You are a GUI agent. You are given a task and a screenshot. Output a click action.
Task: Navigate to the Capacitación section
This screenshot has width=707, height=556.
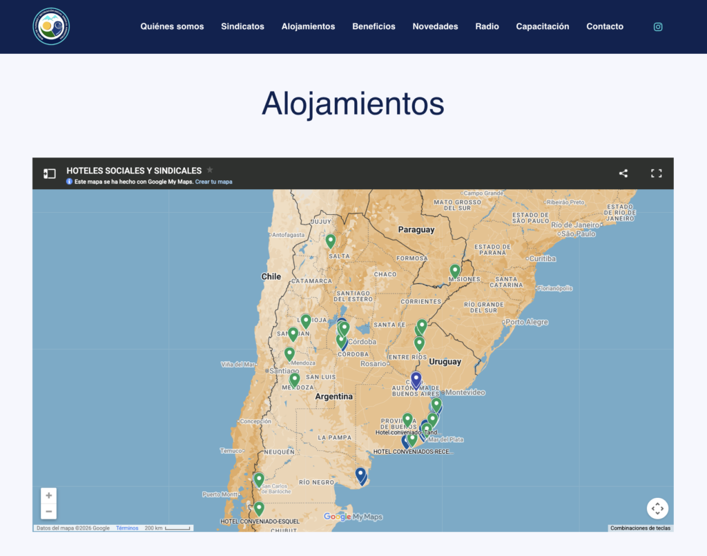point(543,27)
